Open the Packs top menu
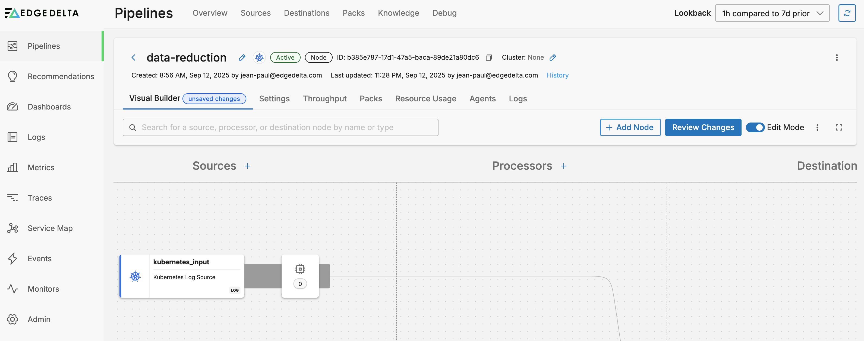 (354, 13)
